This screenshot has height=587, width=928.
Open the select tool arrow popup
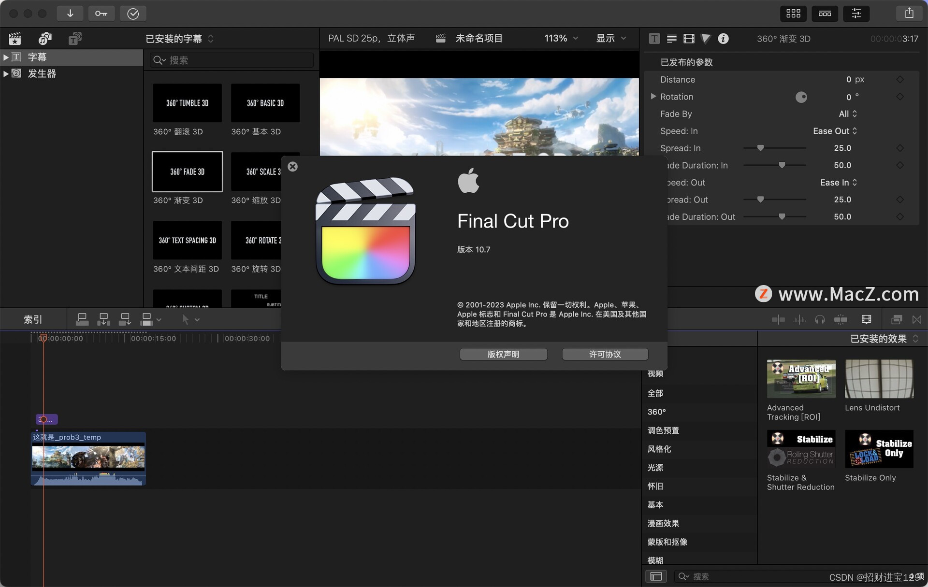190,319
